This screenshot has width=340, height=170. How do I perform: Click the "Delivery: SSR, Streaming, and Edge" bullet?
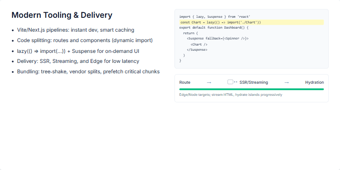[78, 61]
